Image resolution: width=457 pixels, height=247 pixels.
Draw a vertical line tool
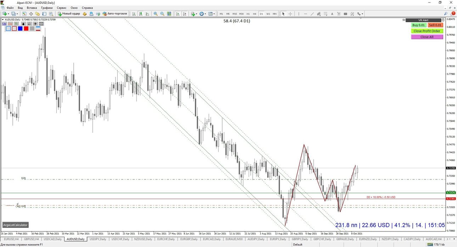pos(299,14)
